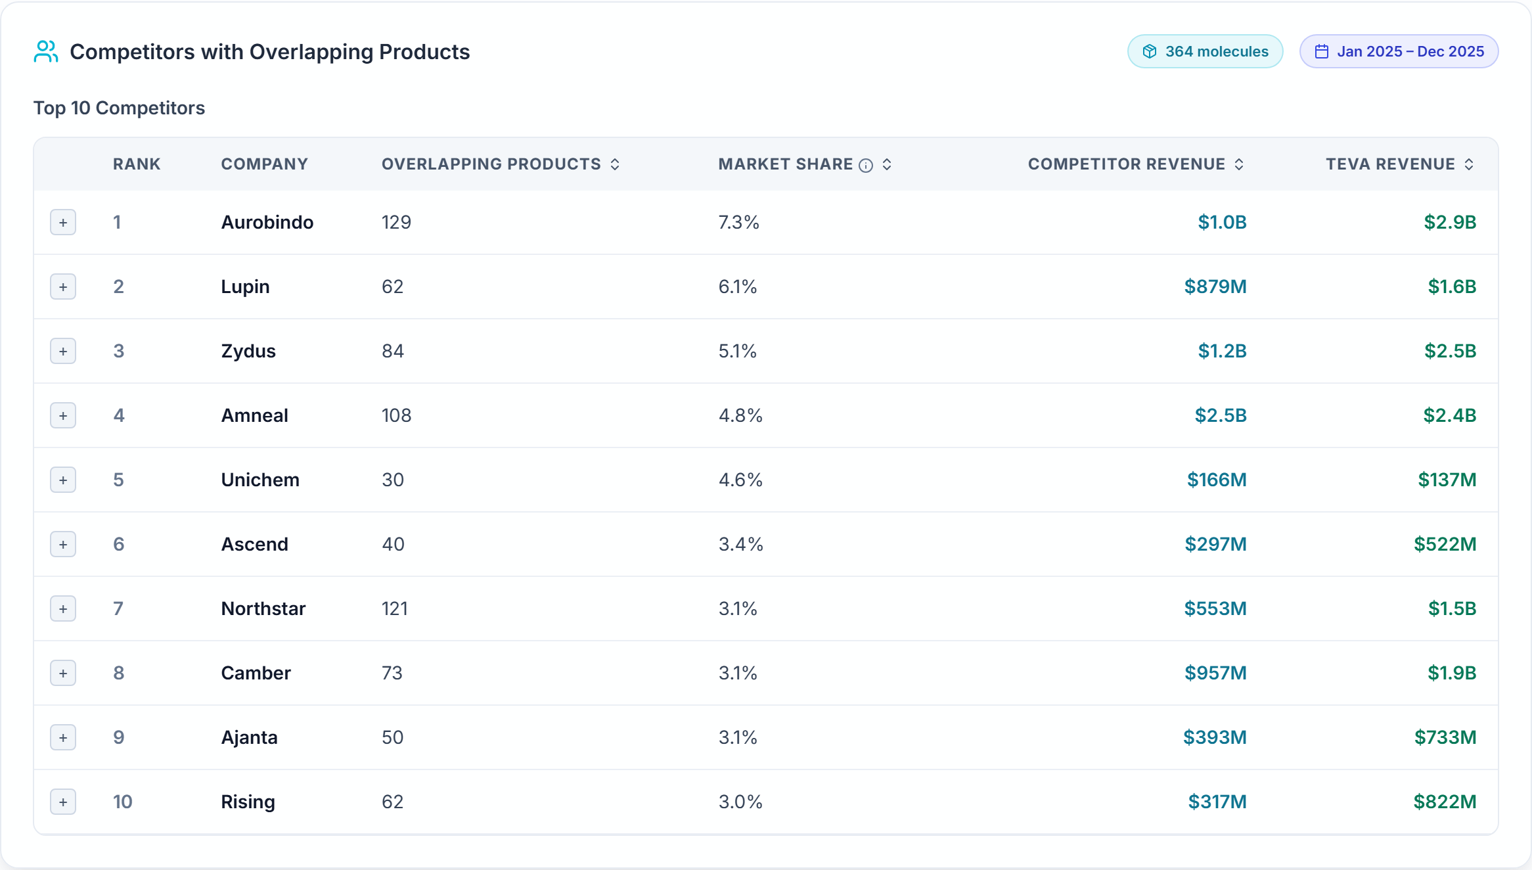Sort by Overlapping Products arrows

coord(615,164)
